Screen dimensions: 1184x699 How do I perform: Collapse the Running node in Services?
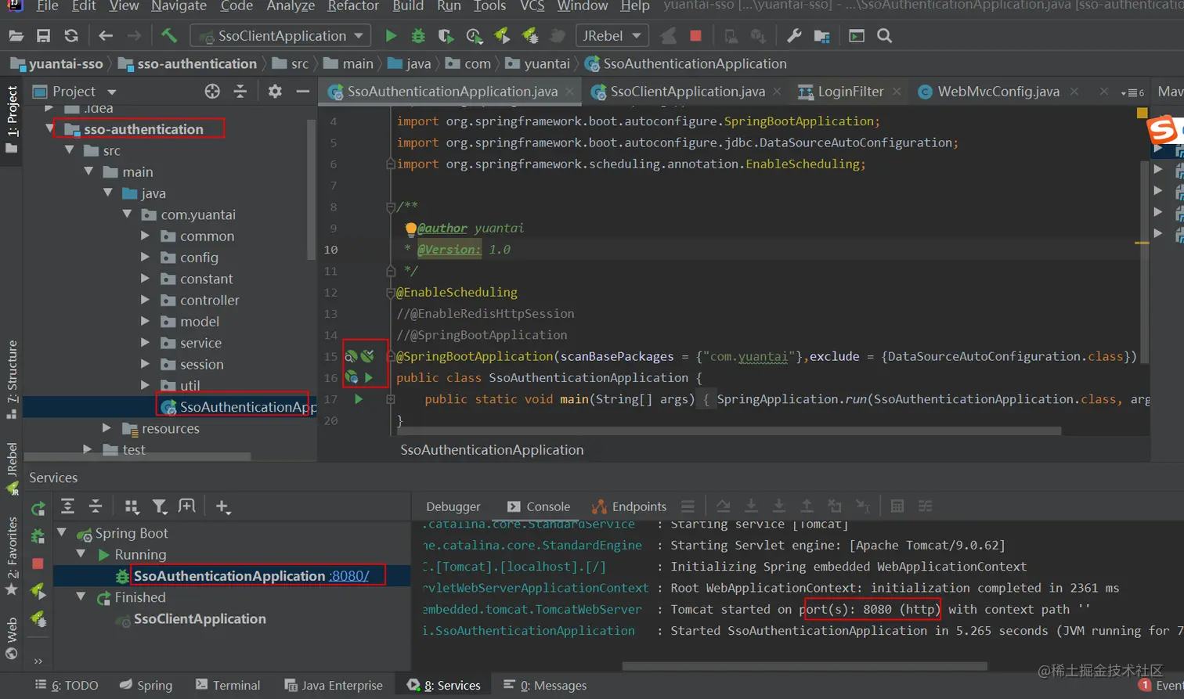click(81, 554)
